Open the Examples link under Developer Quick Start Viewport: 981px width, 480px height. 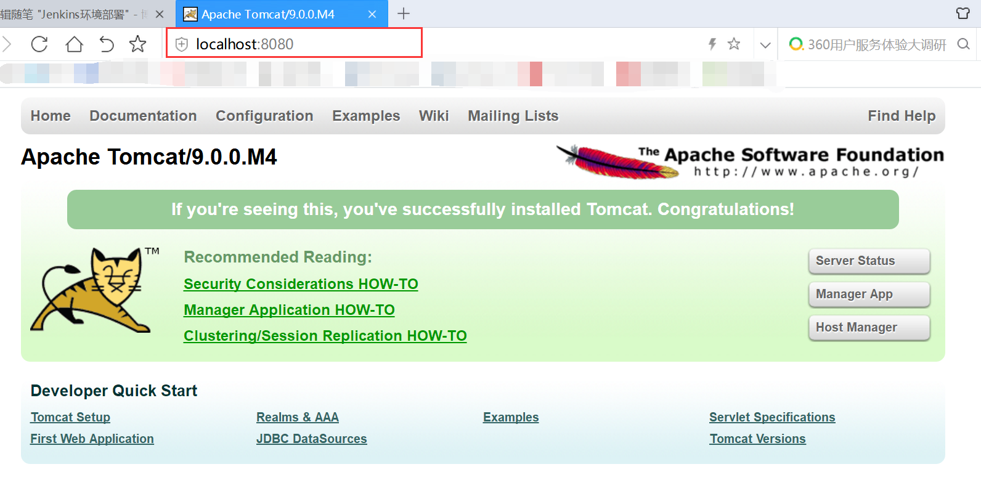point(511,417)
